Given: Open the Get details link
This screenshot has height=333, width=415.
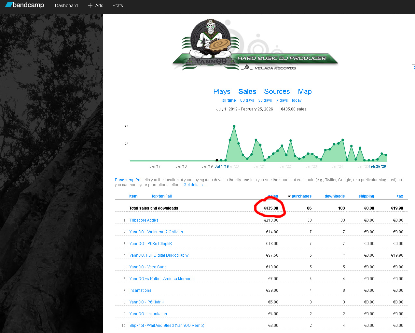Looking at the screenshot, I should (195, 185).
